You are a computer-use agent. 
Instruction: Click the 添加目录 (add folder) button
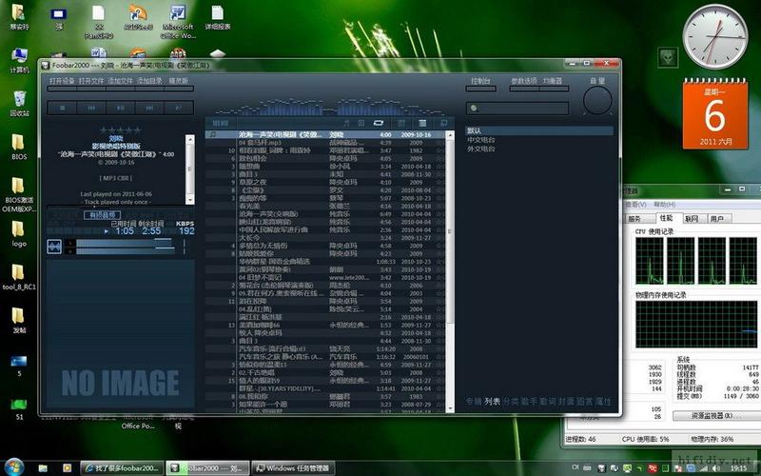pyautogui.click(x=149, y=82)
